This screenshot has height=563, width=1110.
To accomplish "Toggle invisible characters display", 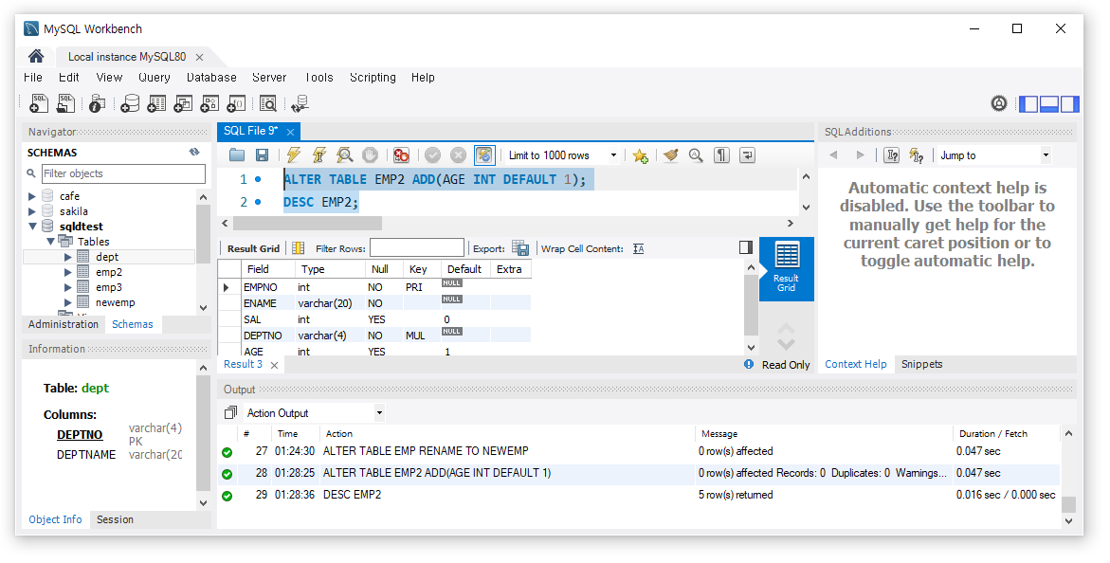I will point(721,155).
